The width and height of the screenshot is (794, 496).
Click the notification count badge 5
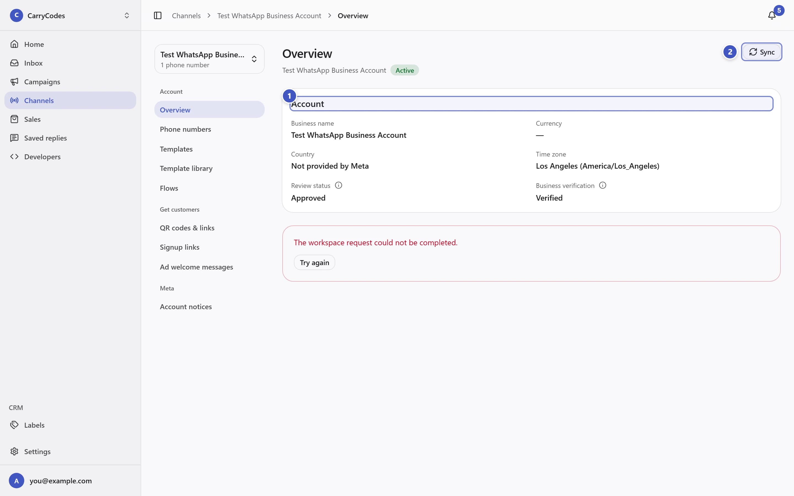point(779,10)
